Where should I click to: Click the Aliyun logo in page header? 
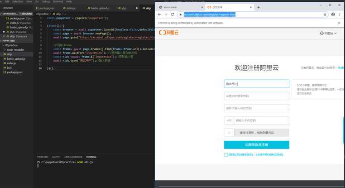tap(169, 33)
